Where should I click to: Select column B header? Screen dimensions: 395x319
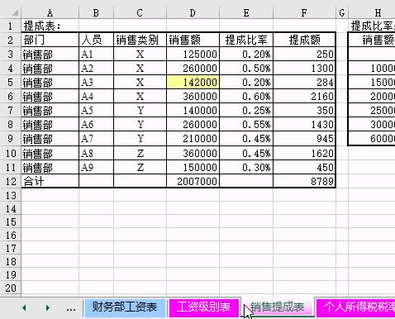tap(96, 12)
